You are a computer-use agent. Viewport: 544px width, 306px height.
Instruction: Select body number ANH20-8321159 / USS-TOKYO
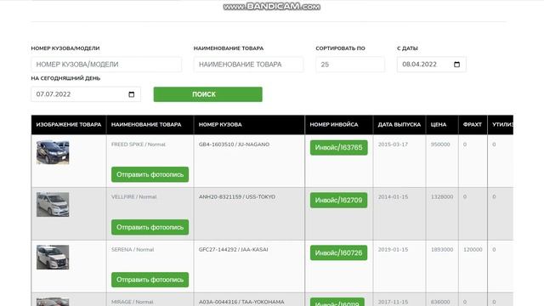pyautogui.click(x=237, y=196)
